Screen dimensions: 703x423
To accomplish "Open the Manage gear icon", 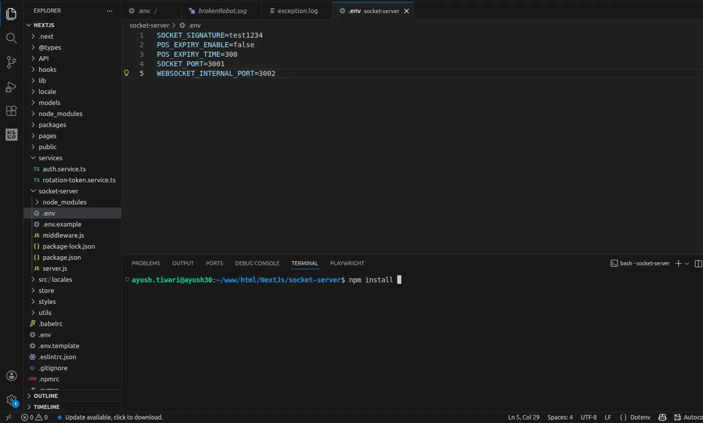I will point(11,400).
